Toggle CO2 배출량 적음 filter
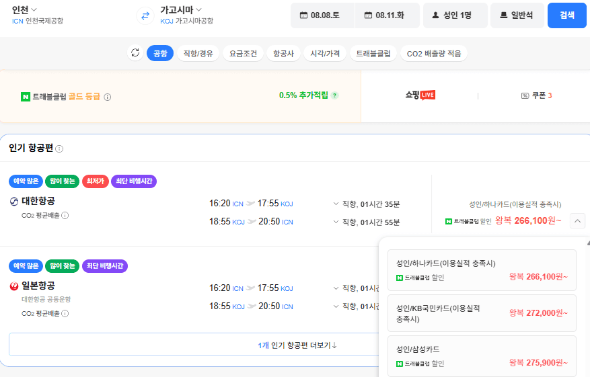This screenshot has width=590, height=377. (434, 53)
